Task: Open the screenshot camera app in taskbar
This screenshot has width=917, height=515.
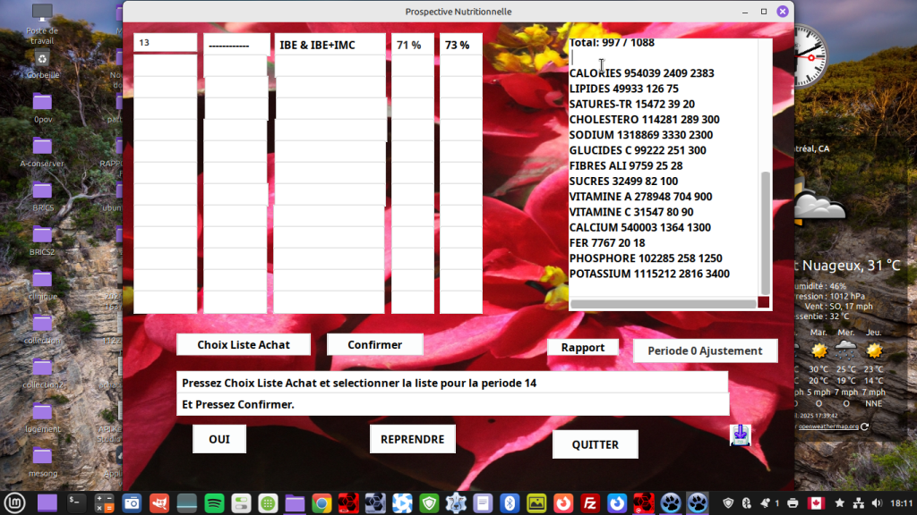Action: tap(132, 502)
